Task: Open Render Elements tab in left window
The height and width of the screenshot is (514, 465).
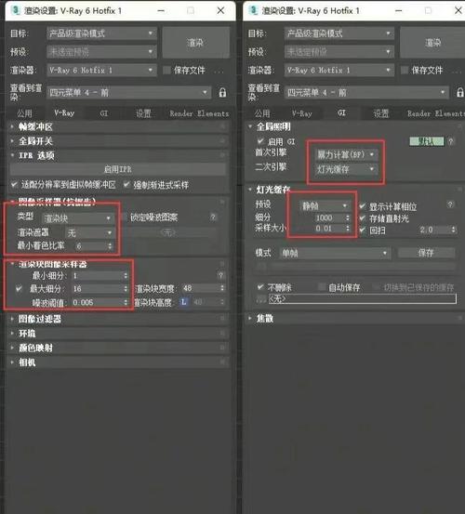Action: (x=199, y=113)
